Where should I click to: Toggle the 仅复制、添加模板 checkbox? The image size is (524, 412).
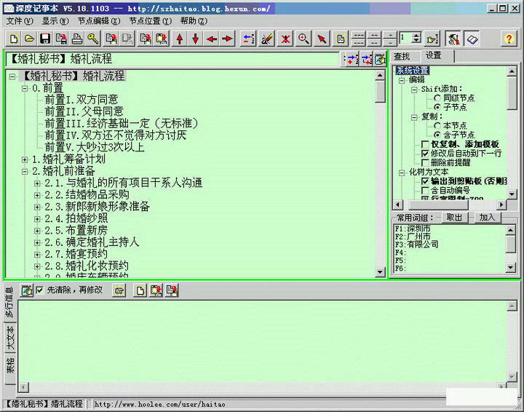[425, 144]
